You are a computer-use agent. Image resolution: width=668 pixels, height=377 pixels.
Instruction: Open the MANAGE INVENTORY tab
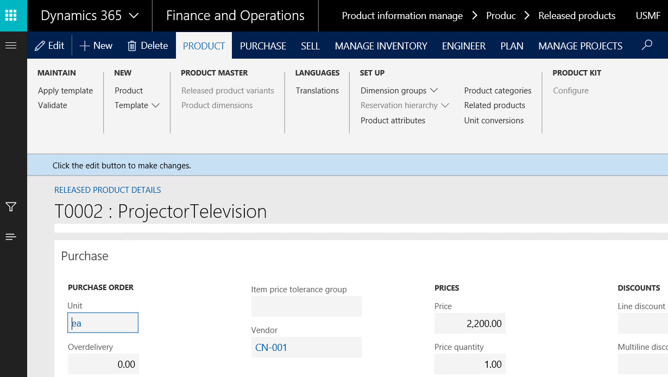381,46
